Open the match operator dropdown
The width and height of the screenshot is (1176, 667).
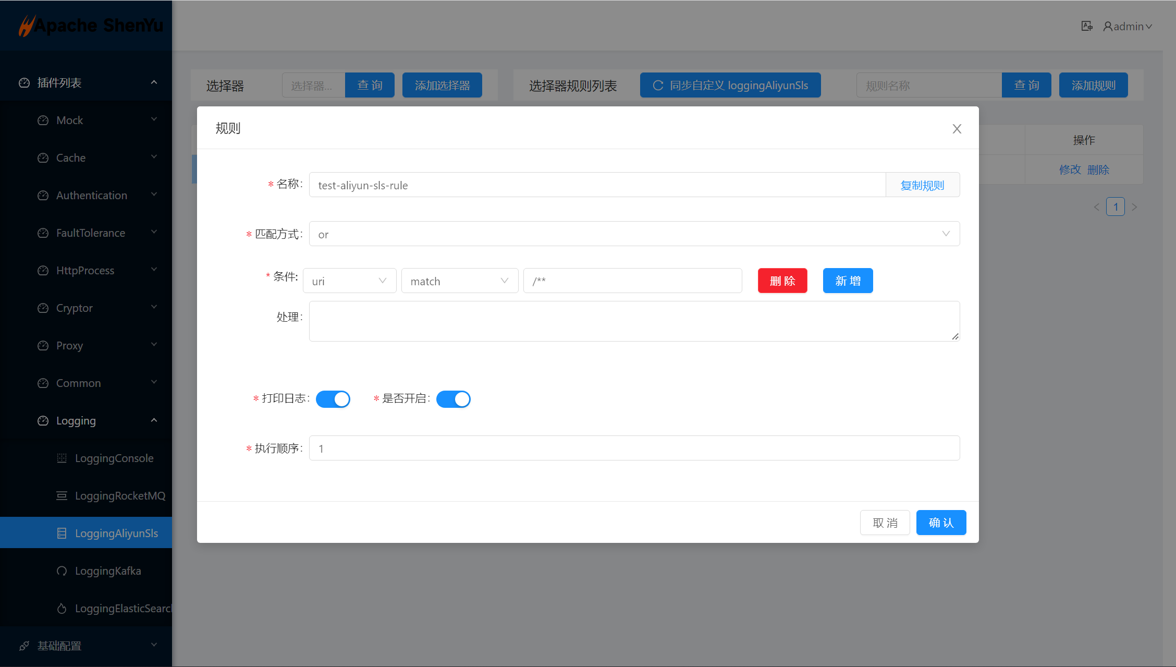[459, 281]
